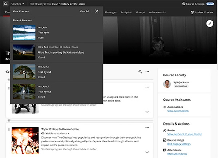218x158 pixels.
Task: Open more options for first topic module
Action: pyautogui.click(x=147, y=87)
